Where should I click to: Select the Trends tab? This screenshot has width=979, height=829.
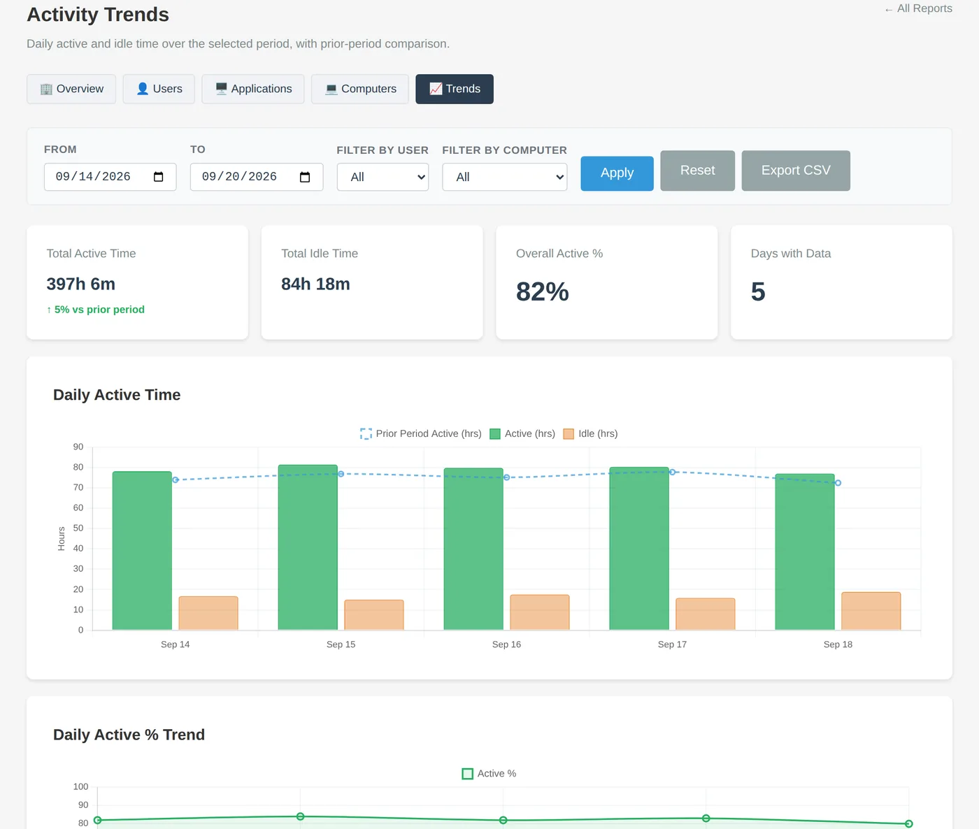pos(455,89)
